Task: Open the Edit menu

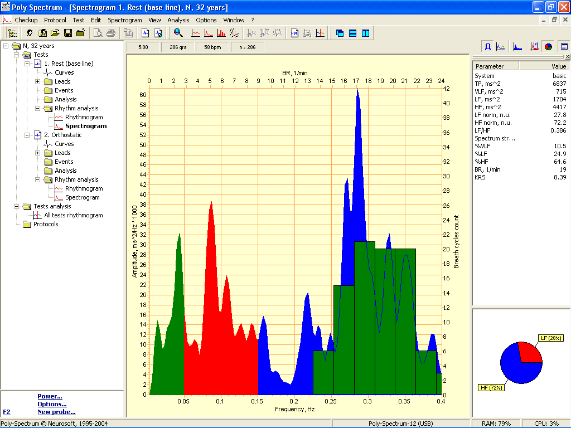Action: tap(96, 20)
